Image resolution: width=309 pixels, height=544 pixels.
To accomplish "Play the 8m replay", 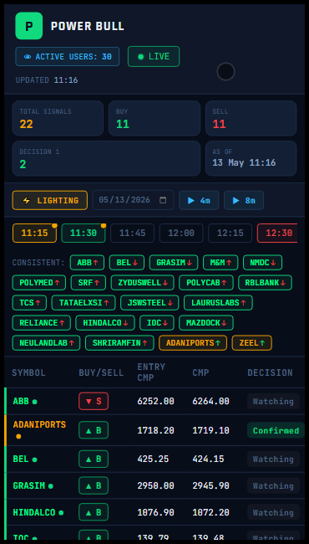I will click(244, 201).
